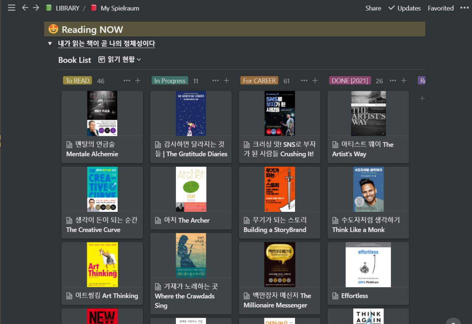
Task: Open the To READ status label menu
Action: pos(77,80)
